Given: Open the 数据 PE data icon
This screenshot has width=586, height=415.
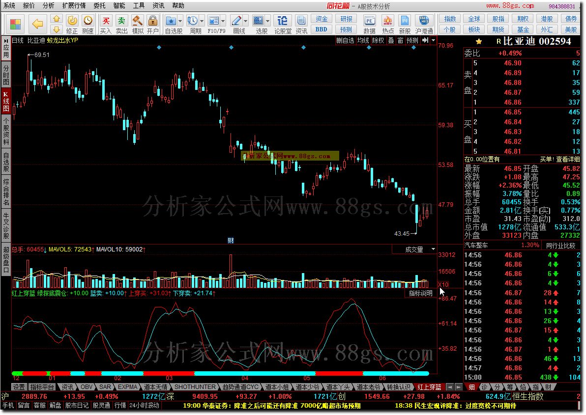Looking at the screenshot, I should coord(369,21).
